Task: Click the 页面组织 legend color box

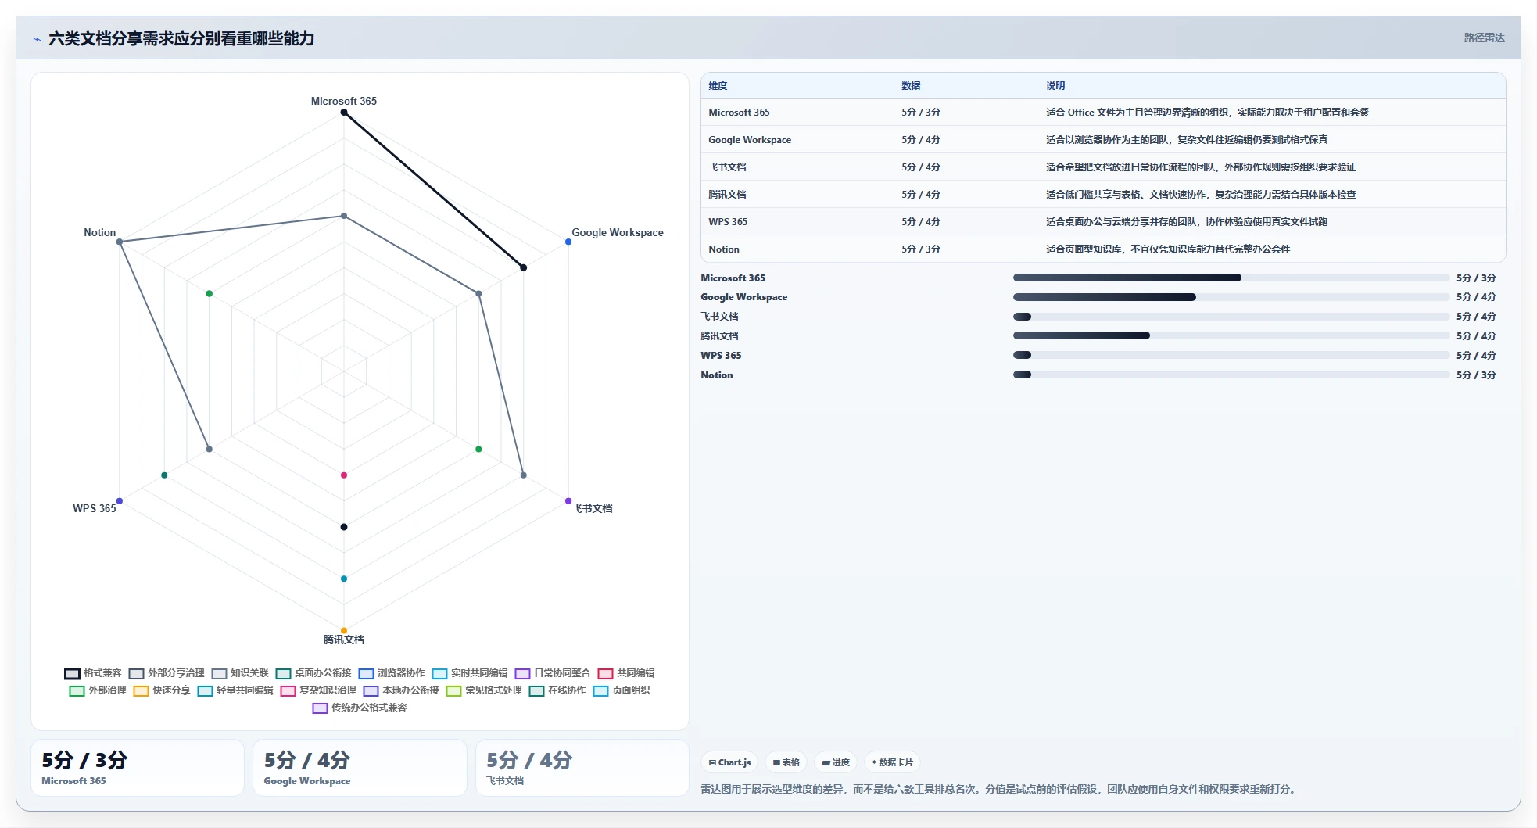Action: pos(600,690)
